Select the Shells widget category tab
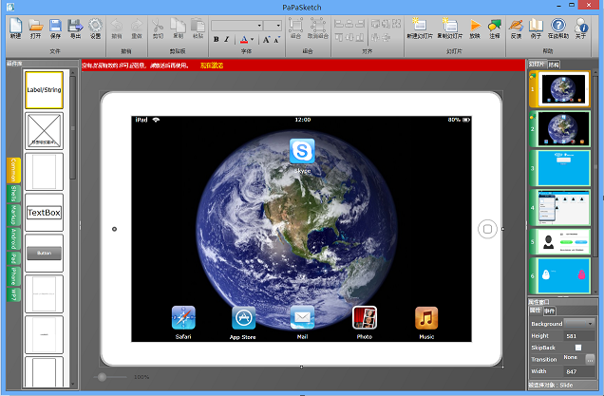The height and width of the screenshot is (396, 604). [x=13, y=194]
